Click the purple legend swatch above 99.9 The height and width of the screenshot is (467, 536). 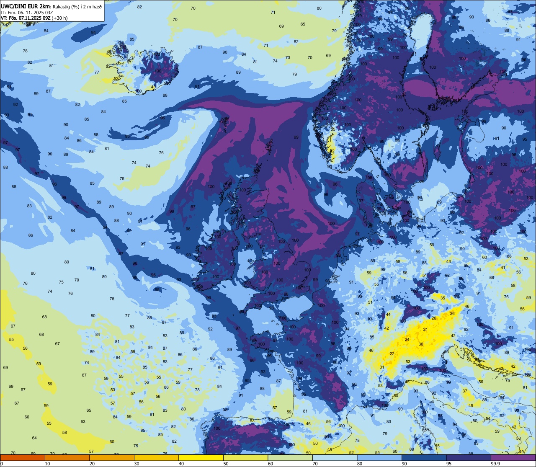(513, 458)
